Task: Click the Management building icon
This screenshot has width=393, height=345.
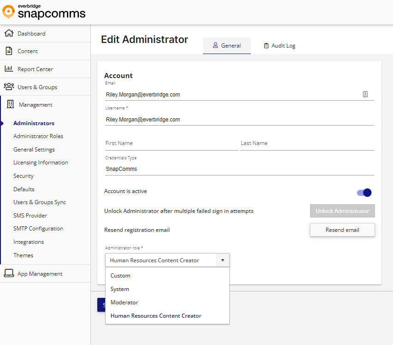Action: pyautogui.click(x=10, y=104)
